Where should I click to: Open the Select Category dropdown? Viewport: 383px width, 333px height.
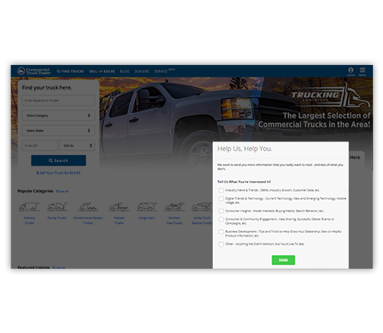[59, 115]
